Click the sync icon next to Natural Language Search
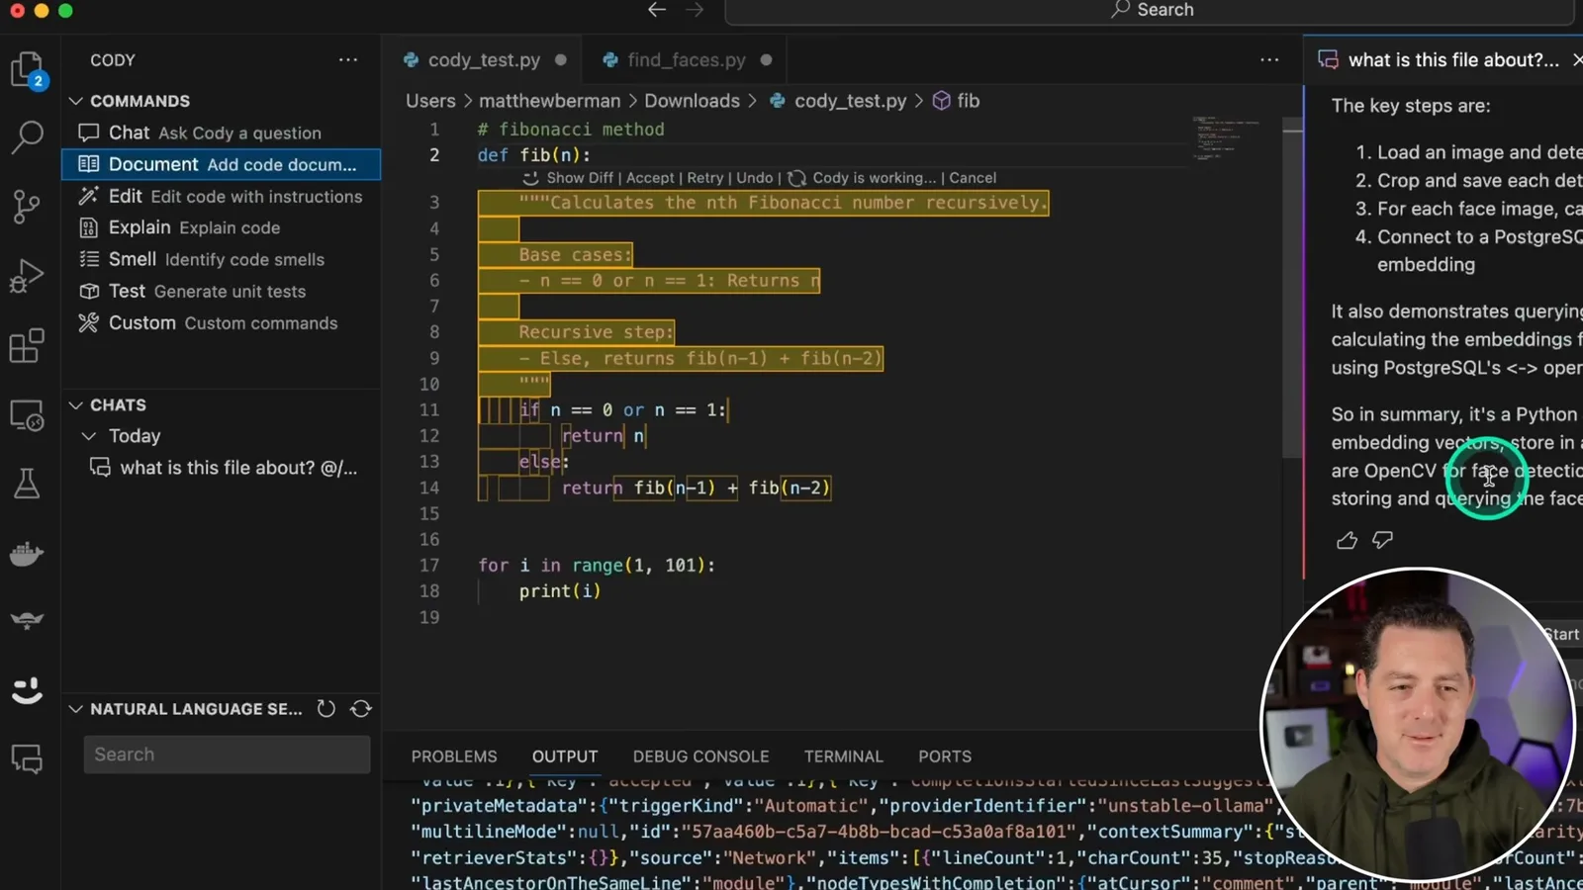Screen dimensions: 1583x890 click(361, 709)
